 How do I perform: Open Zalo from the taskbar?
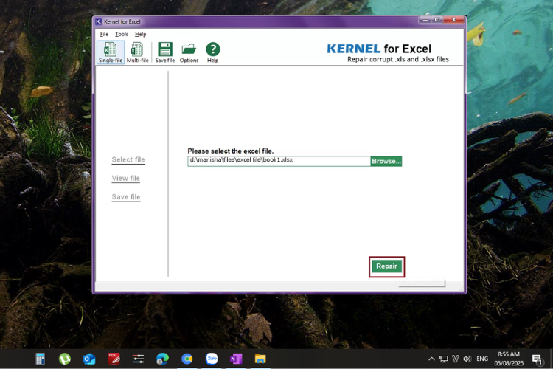tap(212, 359)
